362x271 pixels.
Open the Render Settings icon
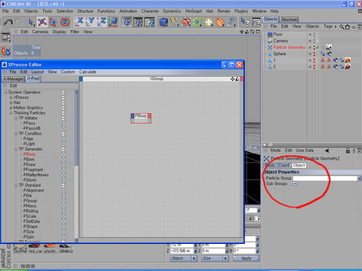click(150, 22)
